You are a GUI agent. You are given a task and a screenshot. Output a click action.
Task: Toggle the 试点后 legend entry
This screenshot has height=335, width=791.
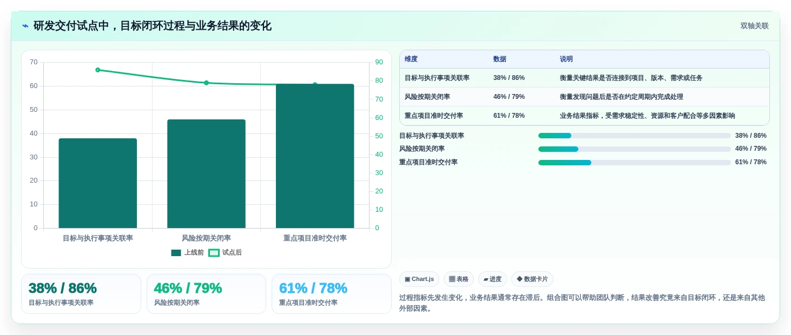[225, 253]
